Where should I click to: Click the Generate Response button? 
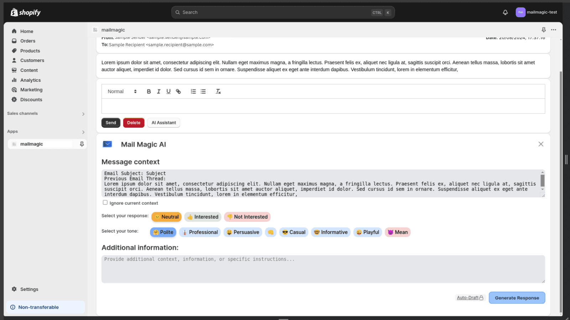pos(517,298)
